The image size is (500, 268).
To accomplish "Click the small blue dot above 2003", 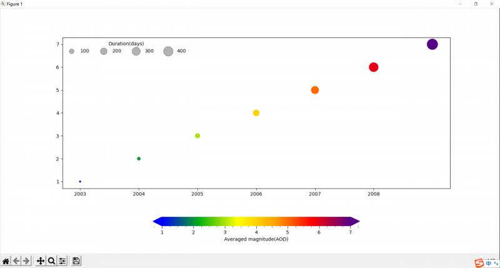I will point(80,182).
